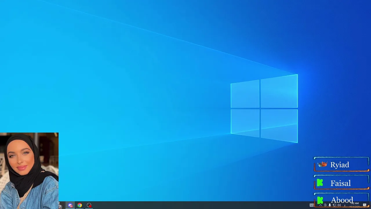Click the microphone tray icon
371x209 pixels.
click(x=330, y=205)
